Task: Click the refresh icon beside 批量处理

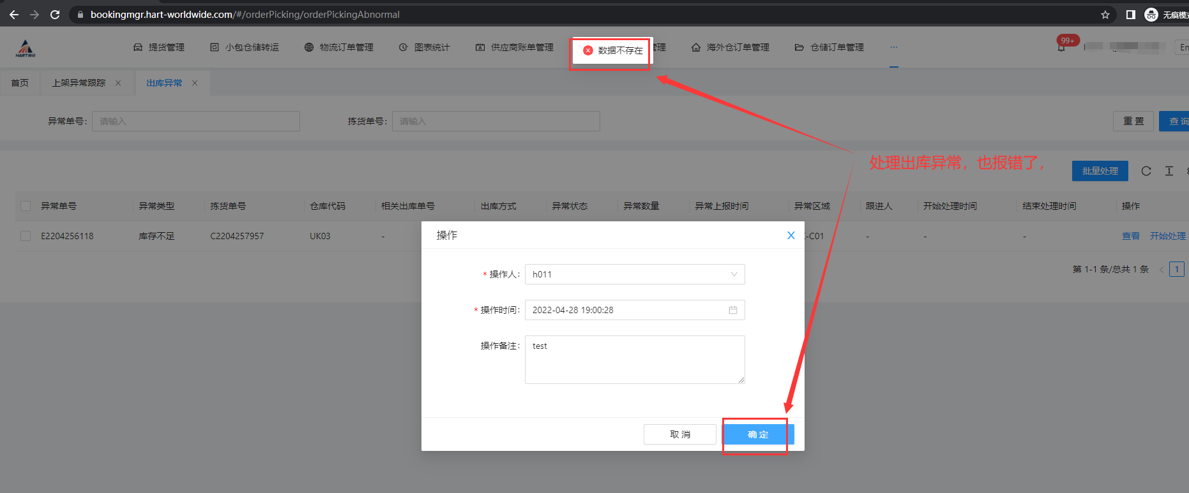Action: pos(1146,171)
